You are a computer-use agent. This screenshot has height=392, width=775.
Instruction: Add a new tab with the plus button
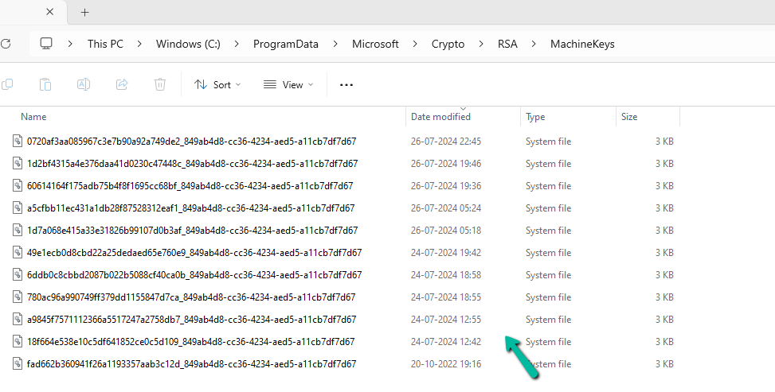point(84,12)
